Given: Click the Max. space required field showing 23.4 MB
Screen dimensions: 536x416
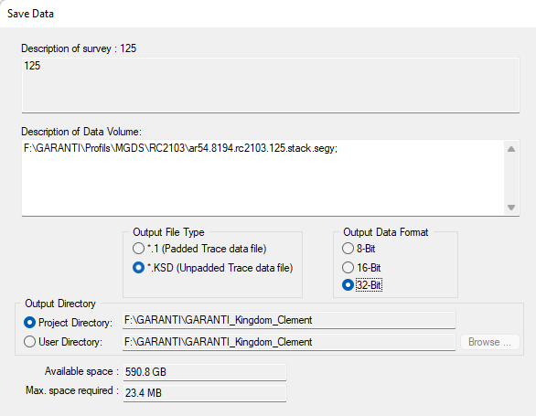Looking at the screenshot, I should [x=204, y=393].
